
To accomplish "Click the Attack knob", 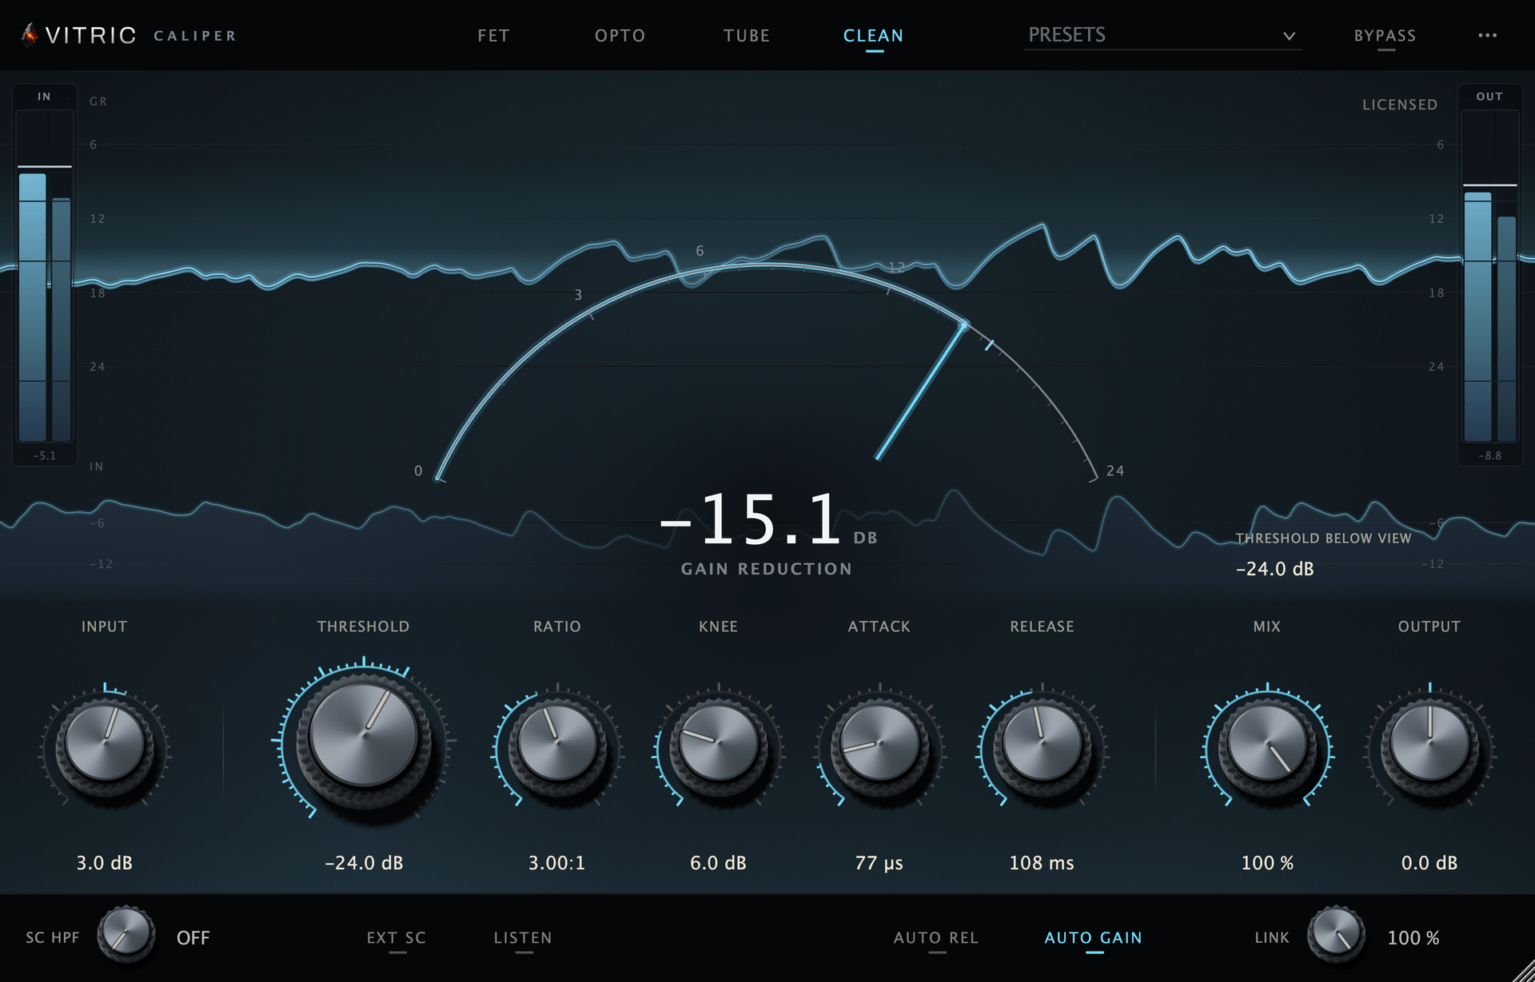I will [879, 744].
